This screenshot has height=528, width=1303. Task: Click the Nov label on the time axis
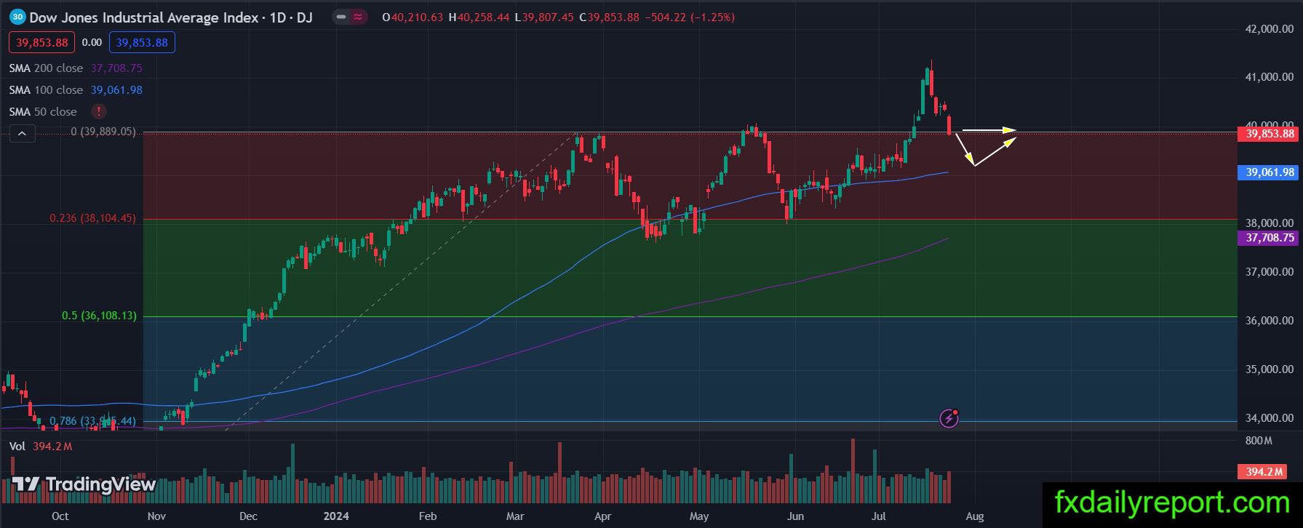tap(156, 516)
